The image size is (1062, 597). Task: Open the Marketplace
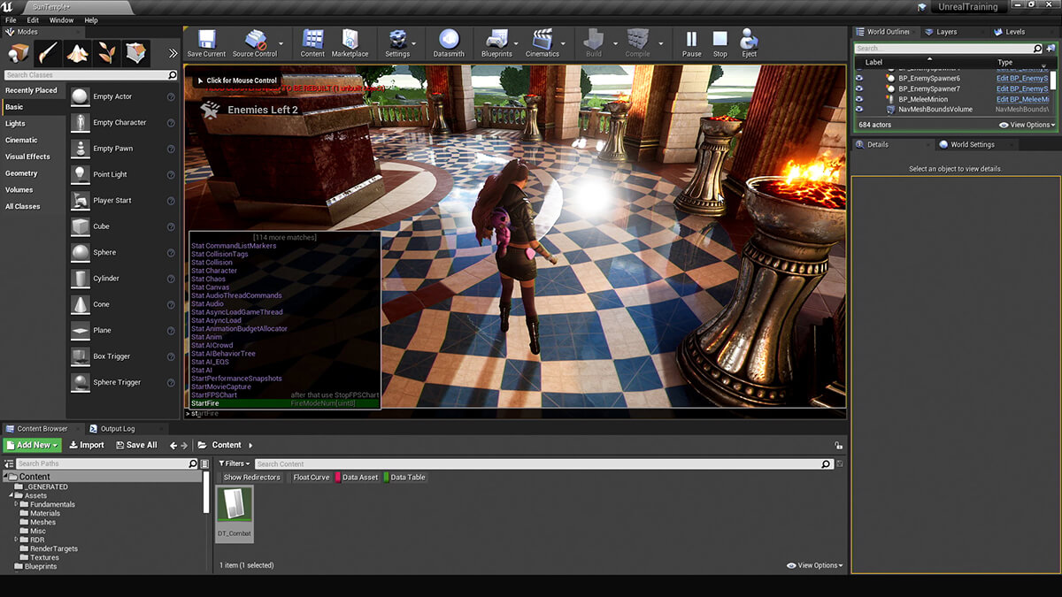point(350,42)
